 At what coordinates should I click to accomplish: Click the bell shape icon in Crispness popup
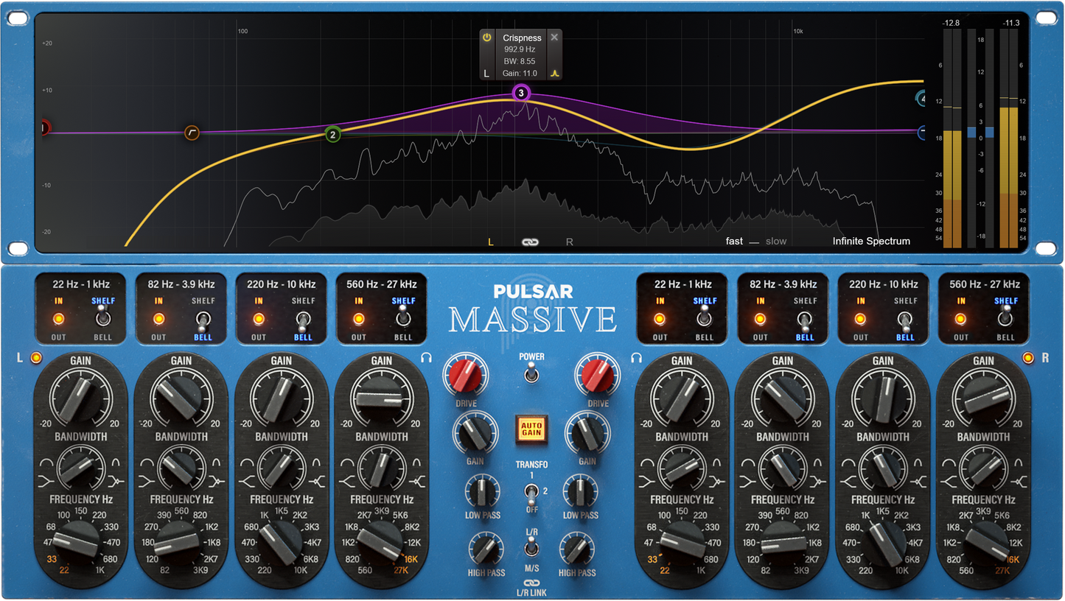[x=555, y=73]
